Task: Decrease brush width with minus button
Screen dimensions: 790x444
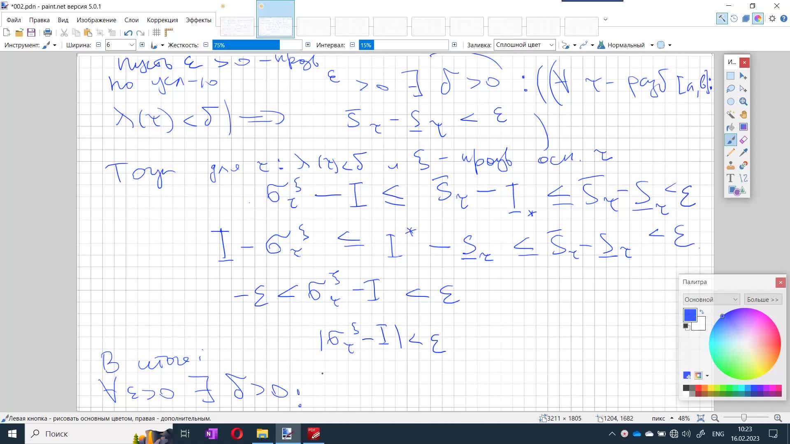Action: [98, 44]
